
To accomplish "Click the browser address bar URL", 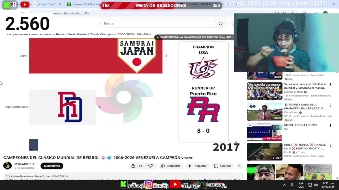I will [x=71, y=13].
